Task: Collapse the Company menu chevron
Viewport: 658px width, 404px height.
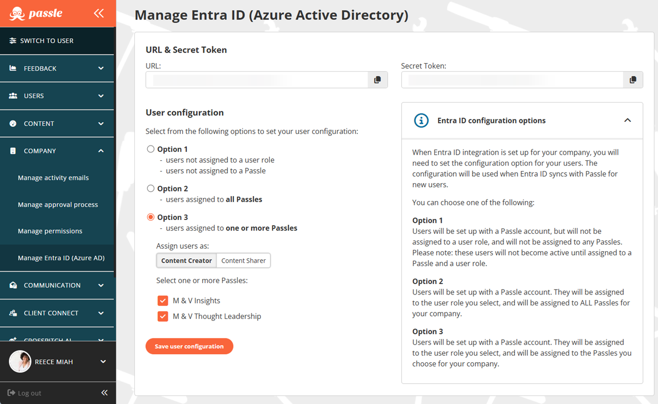Action: tap(101, 151)
